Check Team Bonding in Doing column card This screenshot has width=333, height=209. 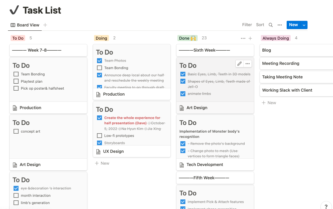pos(99,68)
